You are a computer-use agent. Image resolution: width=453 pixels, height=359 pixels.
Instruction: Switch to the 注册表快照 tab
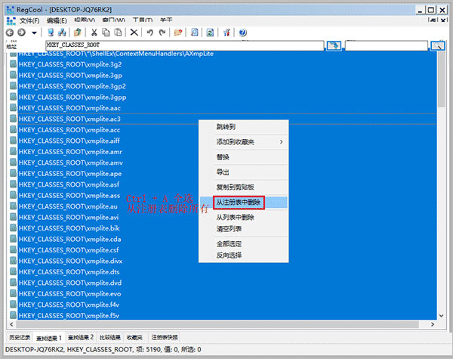(x=165, y=337)
